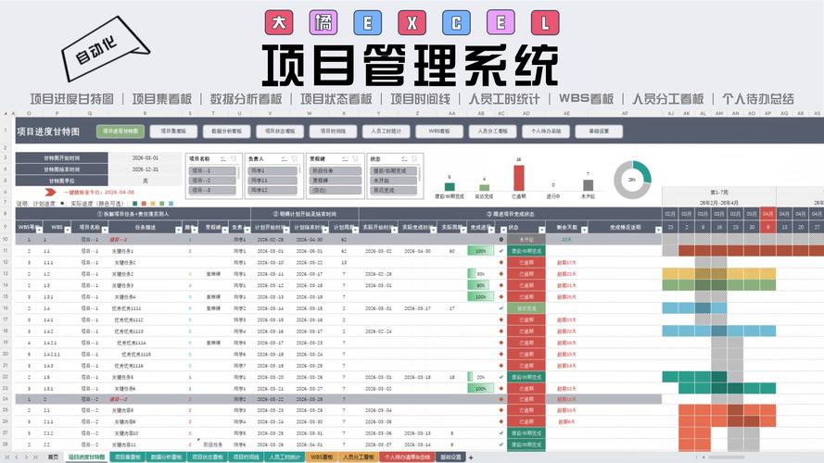Screen dimensions: 824x463
Task: Select 阶段任务 in the 里程碑 slicer
Action: (335, 170)
